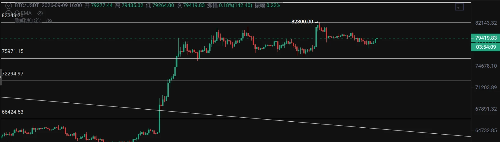This screenshot has height=142, width=500.
Task: Click the candle date 2026-09-09 16:00
Action: click(x=62, y=5)
